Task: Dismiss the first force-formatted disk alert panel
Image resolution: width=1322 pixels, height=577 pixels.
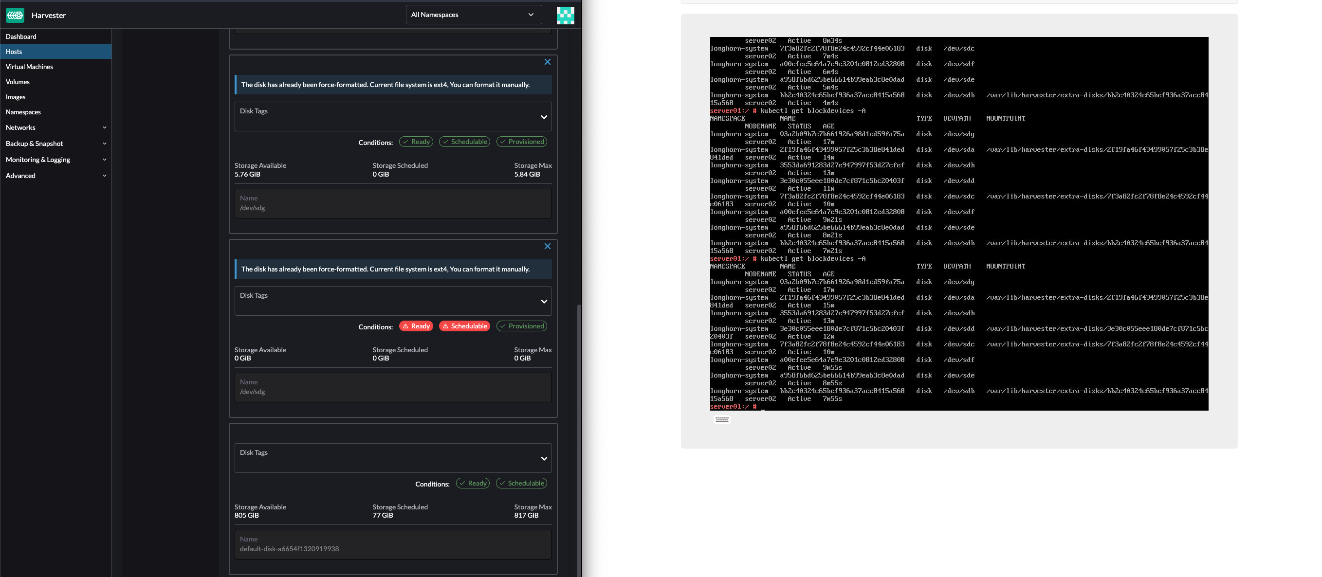Action: [x=547, y=62]
